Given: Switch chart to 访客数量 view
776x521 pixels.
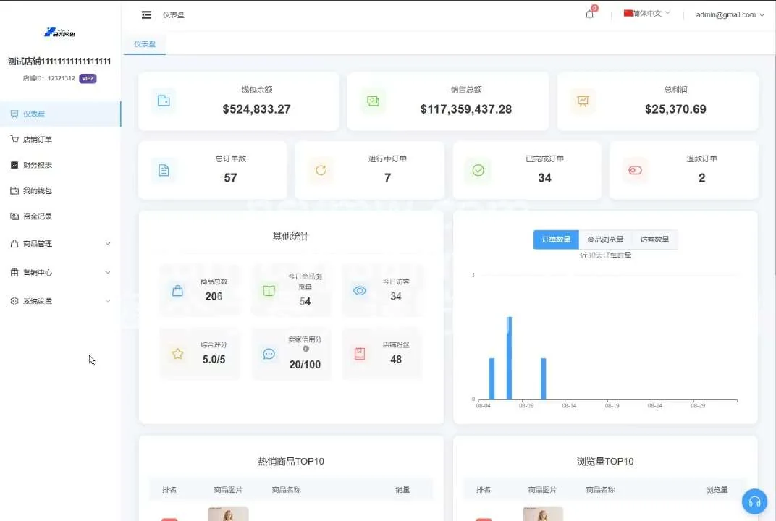Looking at the screenshot, I should pyautogui.click(x=654, y=240).
